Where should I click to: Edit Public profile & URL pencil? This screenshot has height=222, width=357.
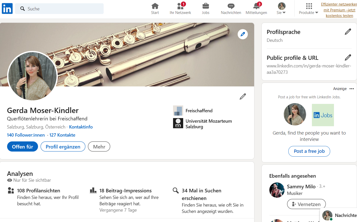[x=348, y=58]
